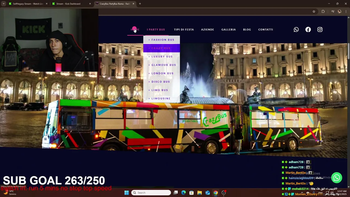
Task: Launch Microsoft Edge from the taskbar
Action: tap(183, 193)
